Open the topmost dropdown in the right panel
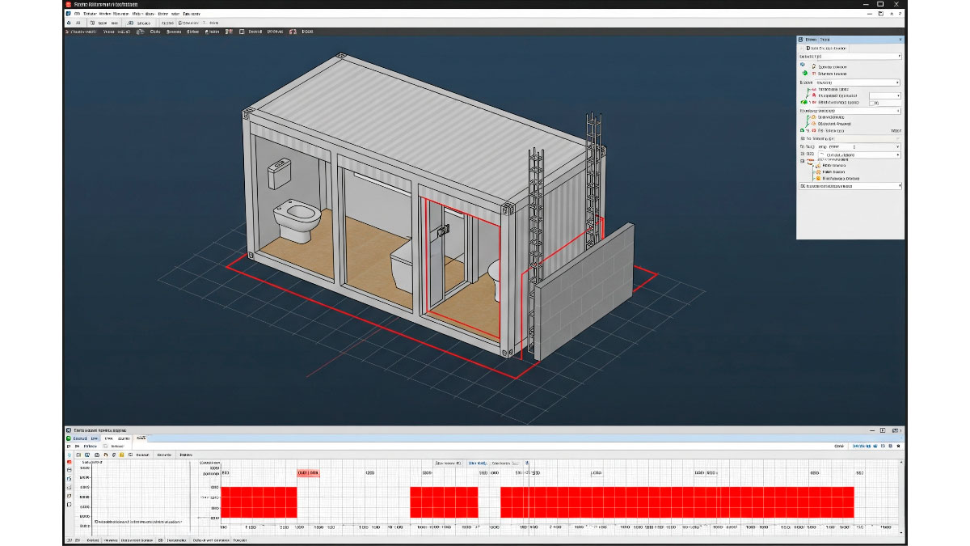Image resolution: width=970 pixels, height=546 pixels. 850,56
